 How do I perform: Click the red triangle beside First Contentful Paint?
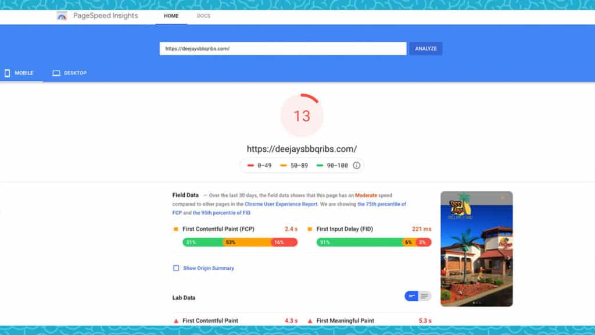point(176,320)
